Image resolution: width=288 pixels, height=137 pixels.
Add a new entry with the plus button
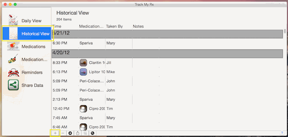coord(55,133)
